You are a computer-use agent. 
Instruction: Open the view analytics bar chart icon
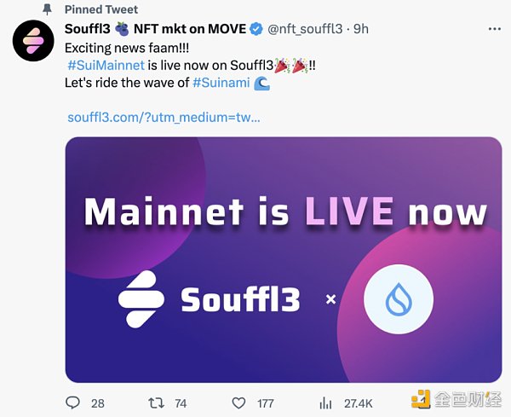(324, 402)
